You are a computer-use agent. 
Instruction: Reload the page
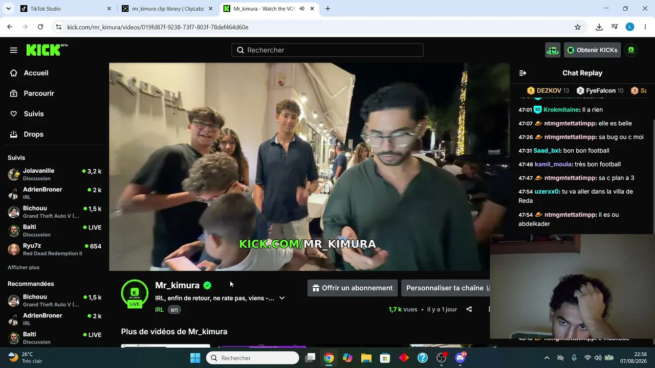pos(40,27)
